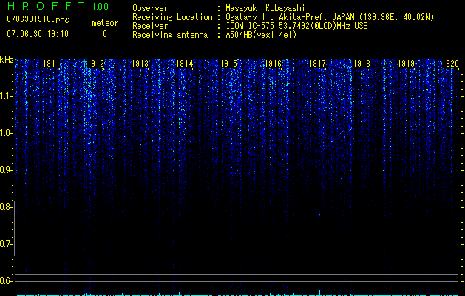
Task: Click the 1918 time marker
Action: pos(362,64)
